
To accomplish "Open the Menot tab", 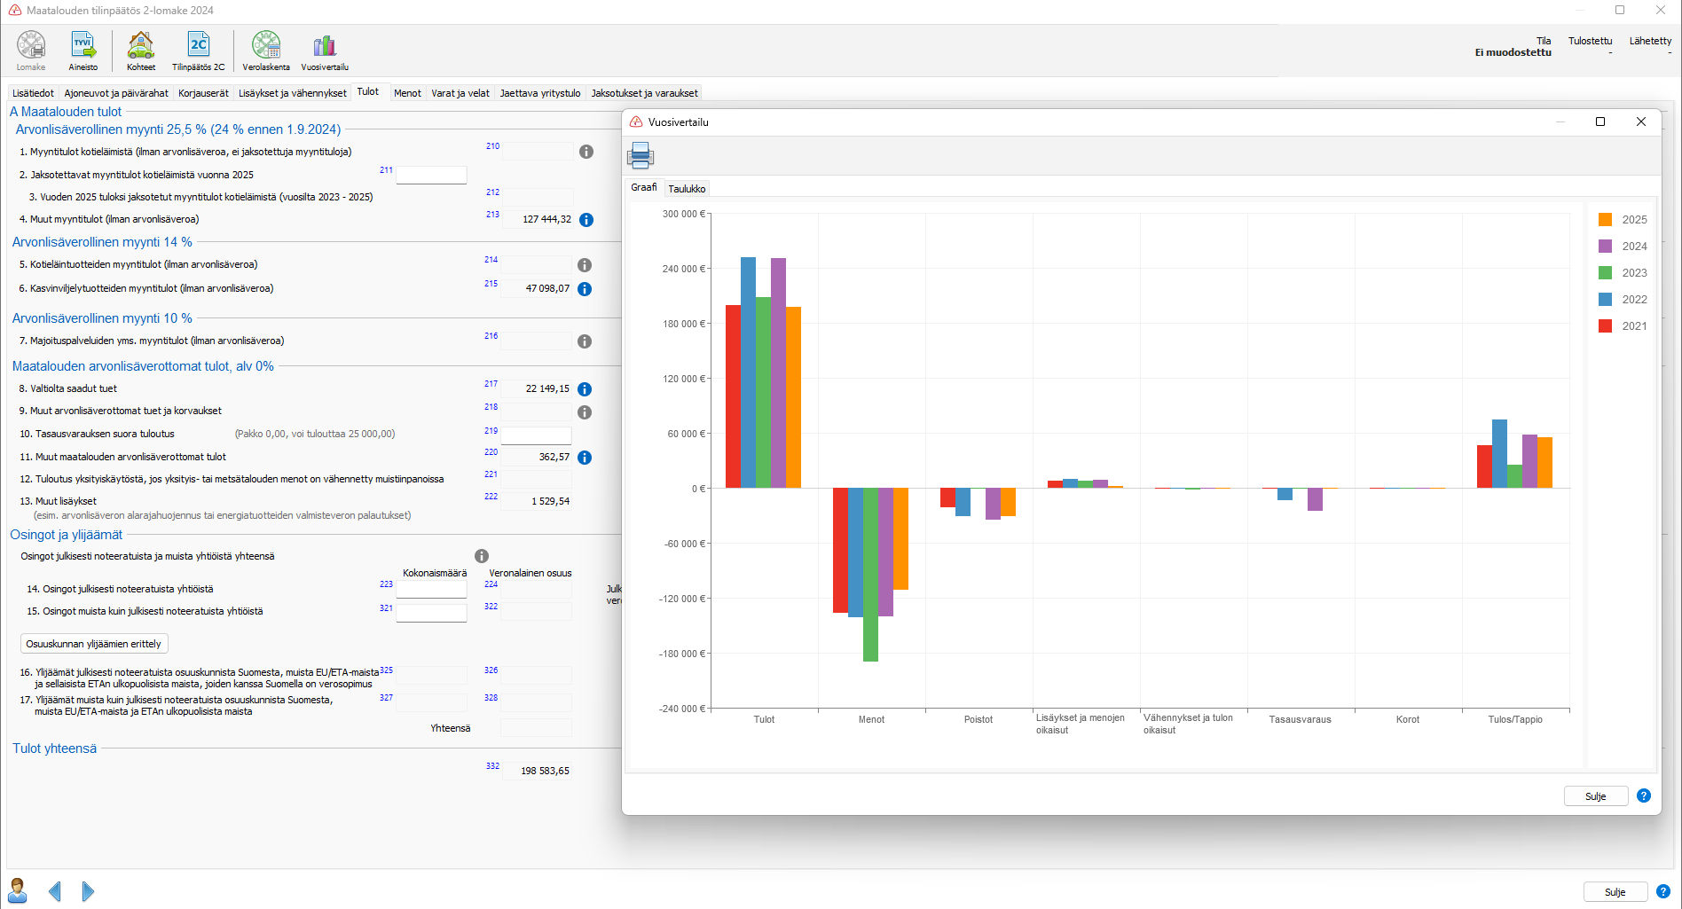I will (x=407, y=93).
